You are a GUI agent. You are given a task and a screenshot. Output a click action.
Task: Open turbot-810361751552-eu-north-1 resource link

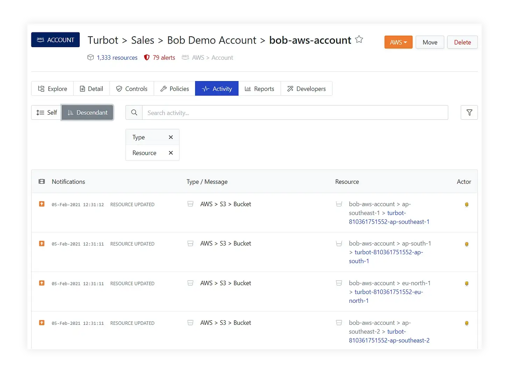click(x=386, y=296)
